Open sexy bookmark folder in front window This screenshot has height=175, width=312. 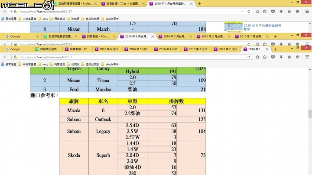point(43,64)
